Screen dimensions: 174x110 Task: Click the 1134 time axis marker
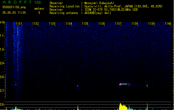point(69,24)
